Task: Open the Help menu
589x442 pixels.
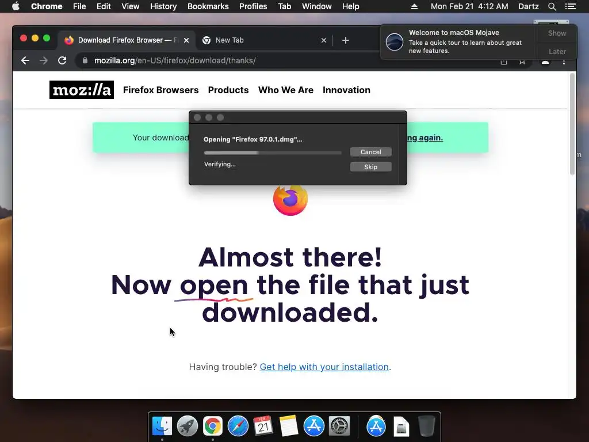Action: click(350, 6)
